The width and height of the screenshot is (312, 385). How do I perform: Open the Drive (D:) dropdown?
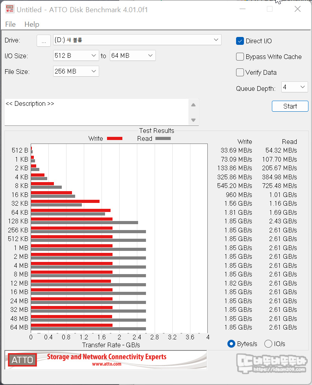coord(137,40)
